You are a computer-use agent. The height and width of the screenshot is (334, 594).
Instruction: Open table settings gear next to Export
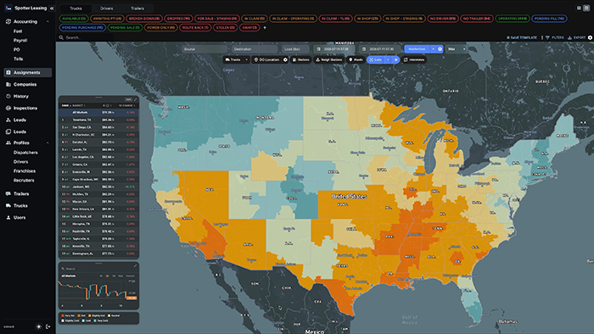click(590, 37)
